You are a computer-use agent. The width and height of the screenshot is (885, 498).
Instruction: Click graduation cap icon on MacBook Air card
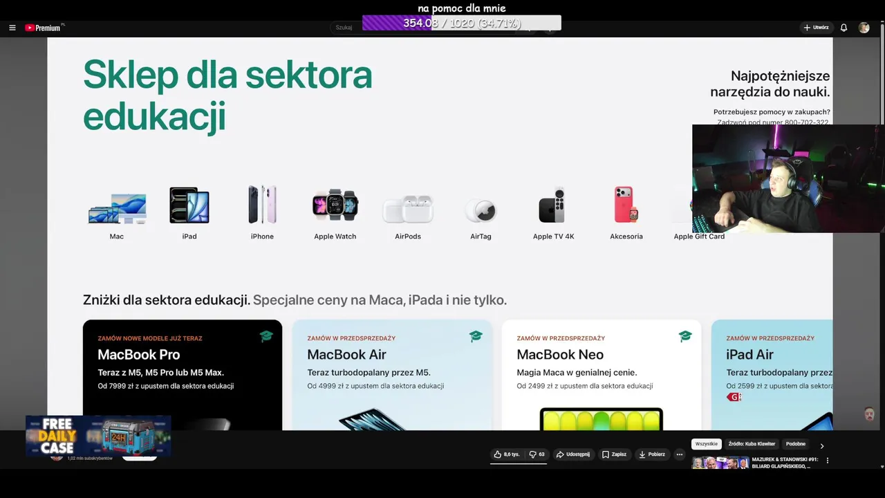tap(476, 336)
